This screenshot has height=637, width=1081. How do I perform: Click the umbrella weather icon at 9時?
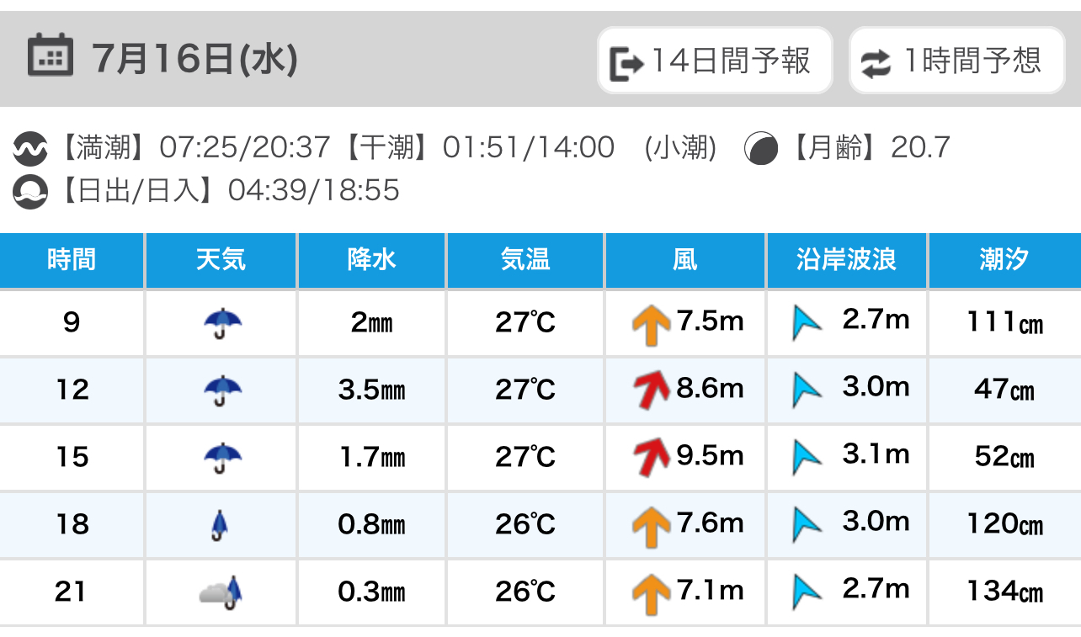point(222,322)
